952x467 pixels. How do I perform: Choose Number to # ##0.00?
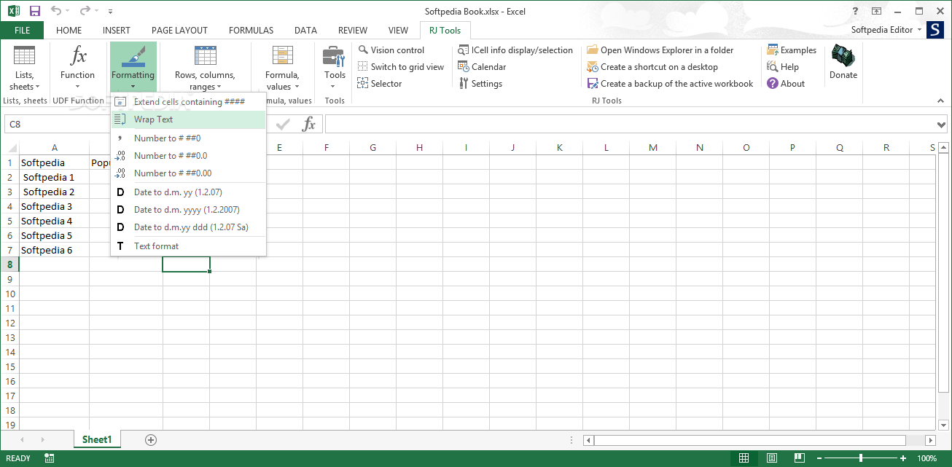pyautogui.click(x=188, y=173)
